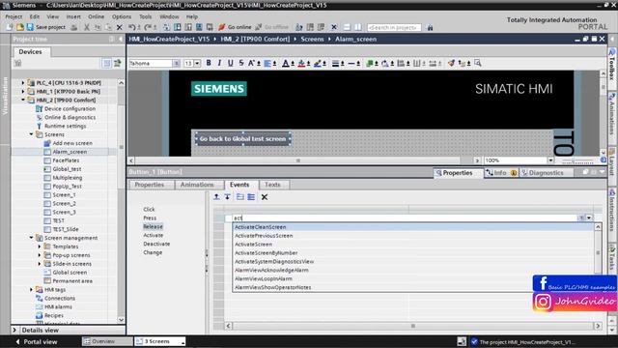618x348 pixels.
Task: Apply Italic formatting in the editor toolbar
Action: [x=219, y=63]
